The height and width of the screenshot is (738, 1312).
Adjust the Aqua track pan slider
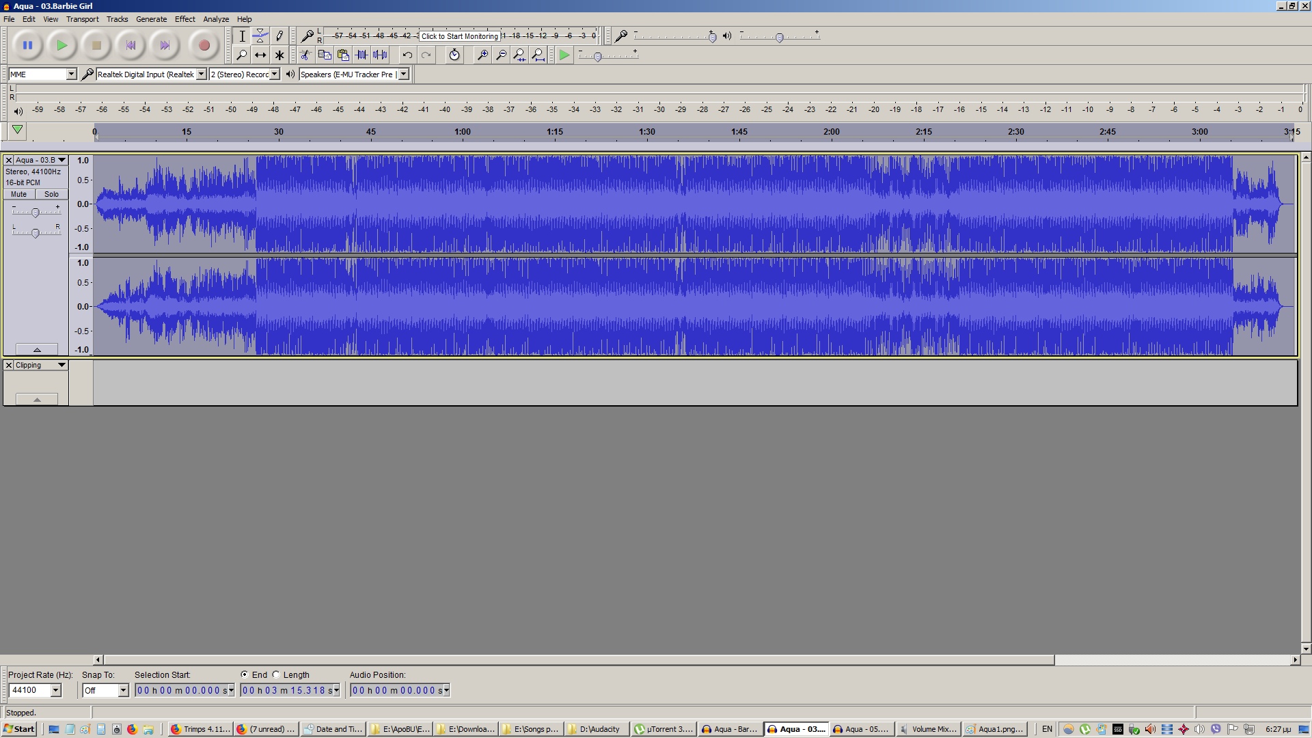pos(36,233)
